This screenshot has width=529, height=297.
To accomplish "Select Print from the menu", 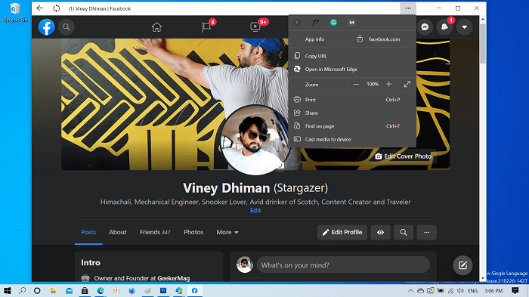I will click(352, 100).
